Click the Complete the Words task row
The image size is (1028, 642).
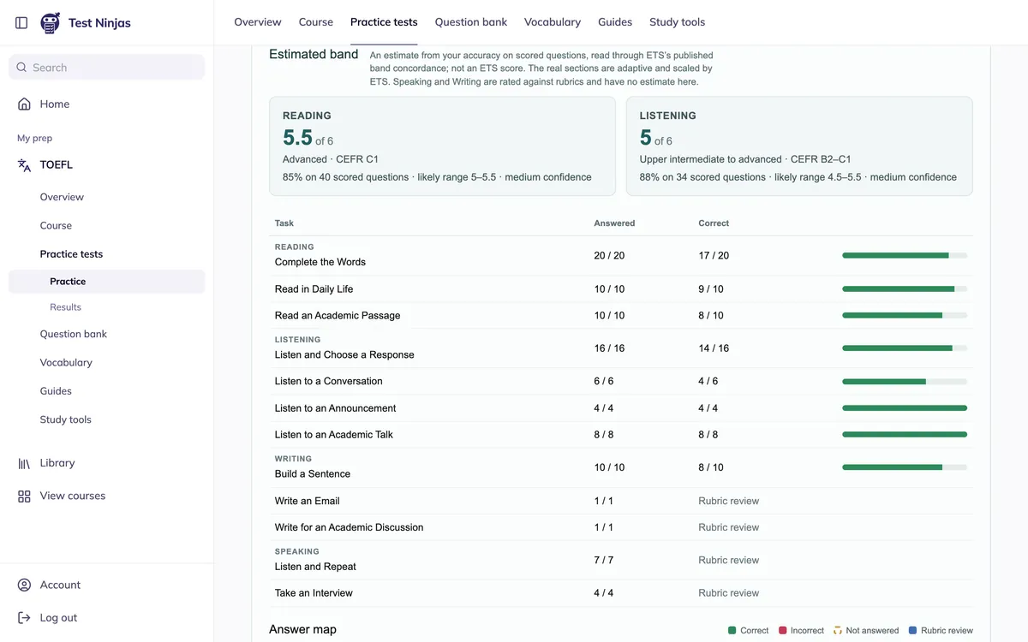(621, 256)
